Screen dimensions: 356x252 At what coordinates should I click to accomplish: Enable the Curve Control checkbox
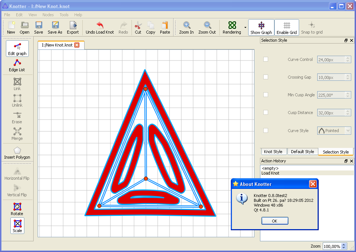pos(266,59)
